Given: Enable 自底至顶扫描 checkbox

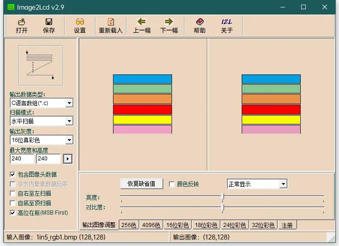Looking at the screenshot, I should 12,203.
